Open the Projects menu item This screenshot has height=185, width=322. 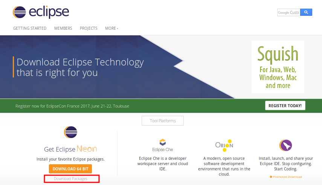(x=89, y=28)
